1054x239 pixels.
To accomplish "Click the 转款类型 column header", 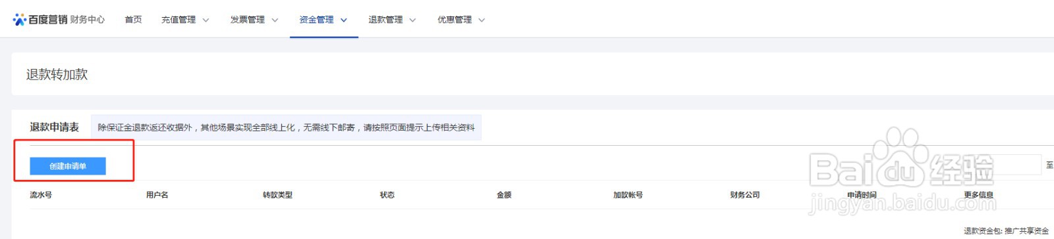I will pos(277,195).
